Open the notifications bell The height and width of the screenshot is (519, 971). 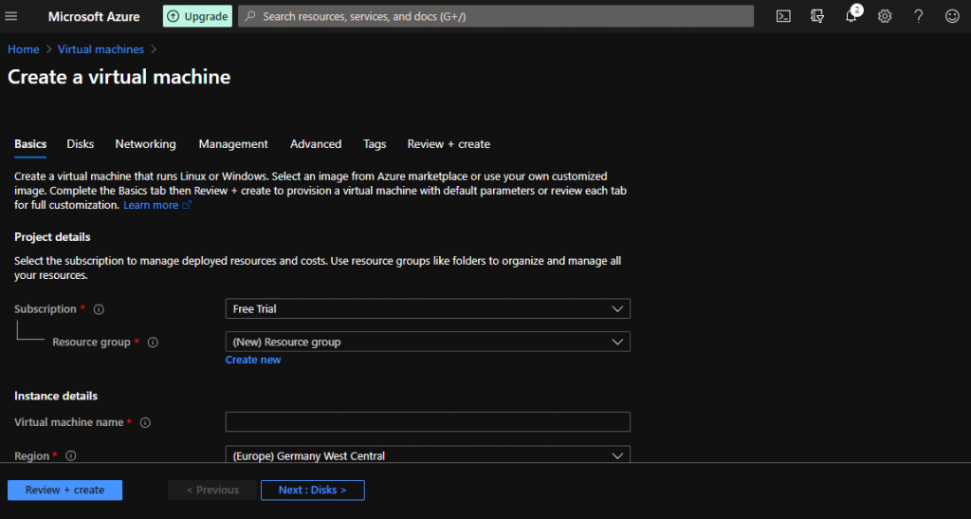click(852, 16)
